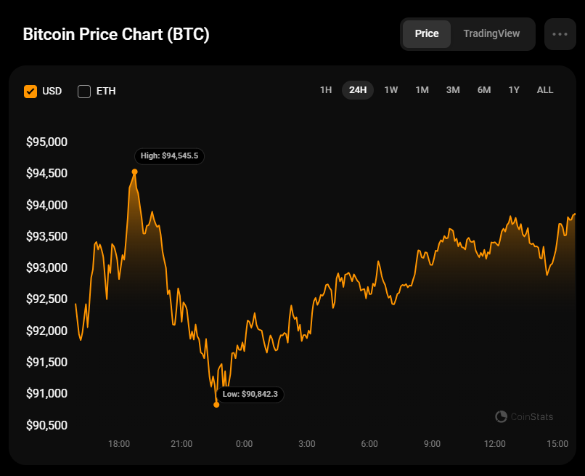The width and height of the screenshot is (585, 476).
Task: Click the 0:00 time axis label
Action: (245, 443)
